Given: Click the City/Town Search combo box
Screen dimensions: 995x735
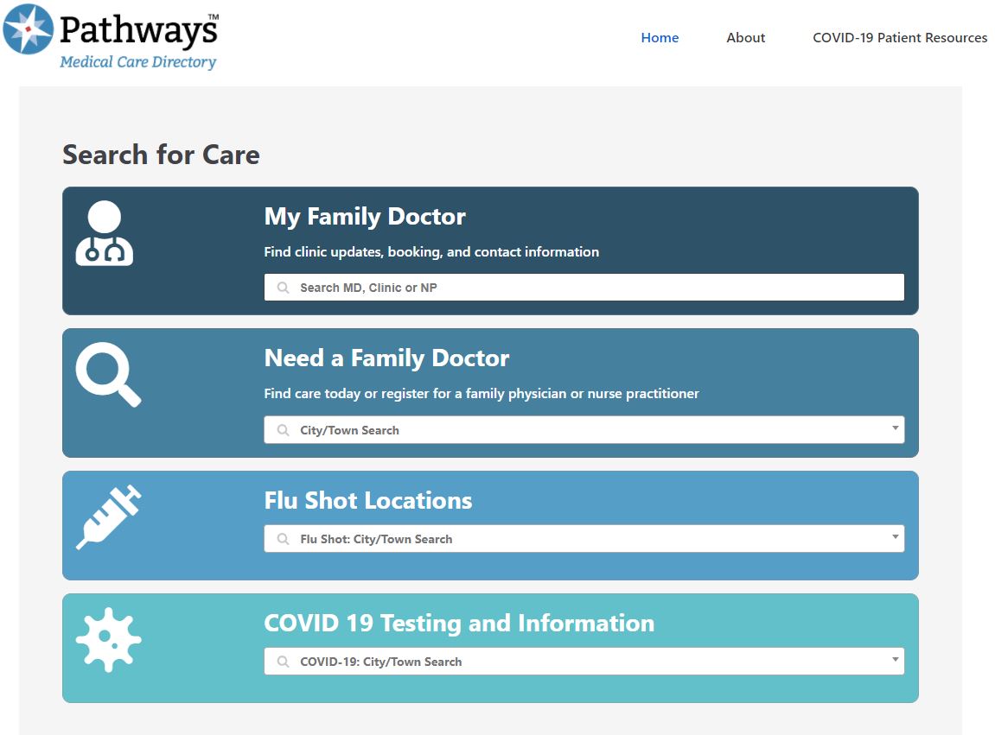Looking at the screenshot, I should click(x=584, y=430).
